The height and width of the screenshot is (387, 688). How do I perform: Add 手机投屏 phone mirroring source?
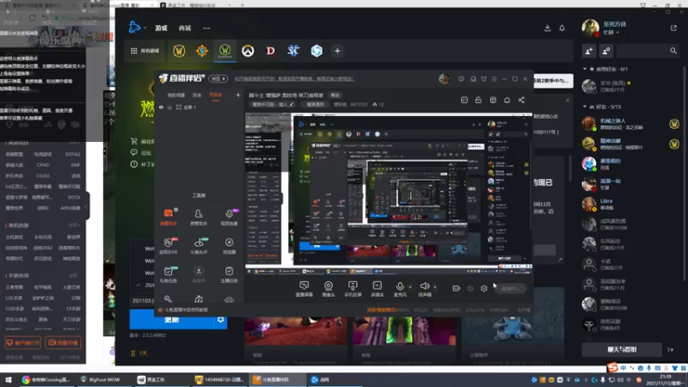coord(353,289)
